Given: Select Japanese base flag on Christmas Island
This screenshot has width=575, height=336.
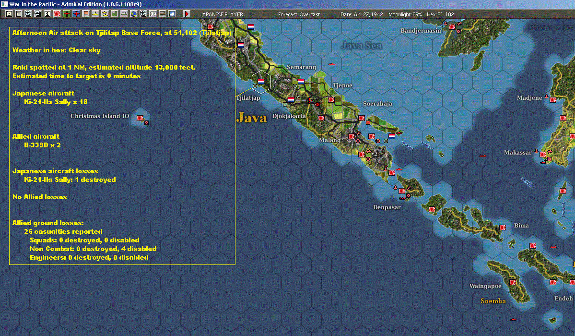Looking at the screenshot, I should click(x=140, y=118).
